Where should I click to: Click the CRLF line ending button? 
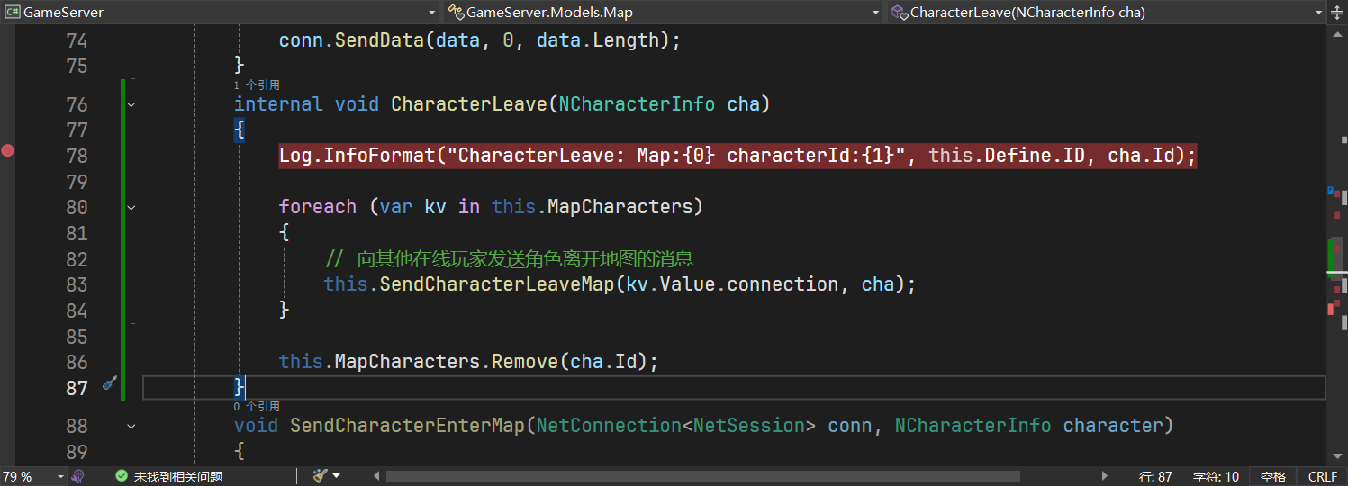[x=1322, y=477]
